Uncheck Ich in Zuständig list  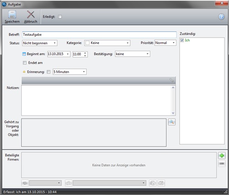tap(182, 40)
